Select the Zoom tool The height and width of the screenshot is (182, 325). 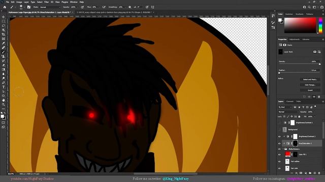click(4, 105)
